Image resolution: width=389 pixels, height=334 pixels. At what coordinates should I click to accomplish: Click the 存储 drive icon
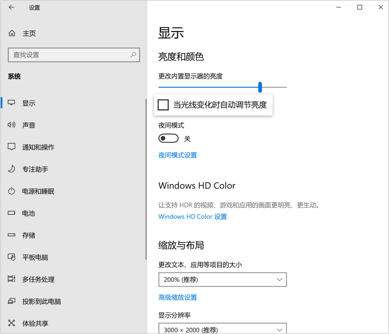tap(11, 235)
